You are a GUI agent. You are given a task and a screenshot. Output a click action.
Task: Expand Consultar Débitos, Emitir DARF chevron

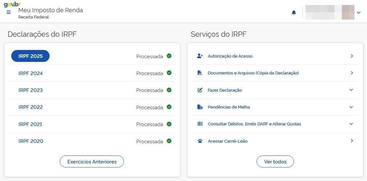pos(351,124)
